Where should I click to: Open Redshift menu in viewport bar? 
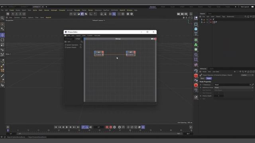click(x=48, y=17)
